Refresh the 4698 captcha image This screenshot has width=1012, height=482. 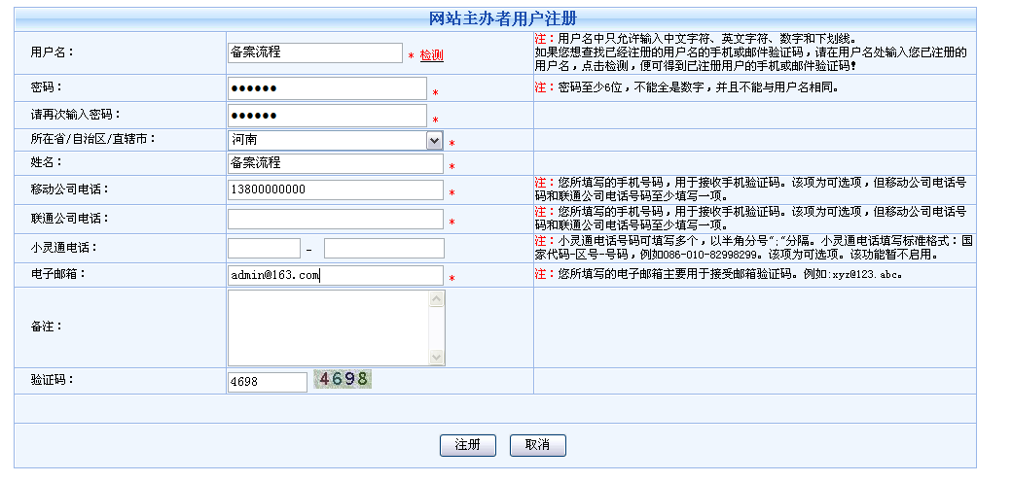(x=343, y=379)
